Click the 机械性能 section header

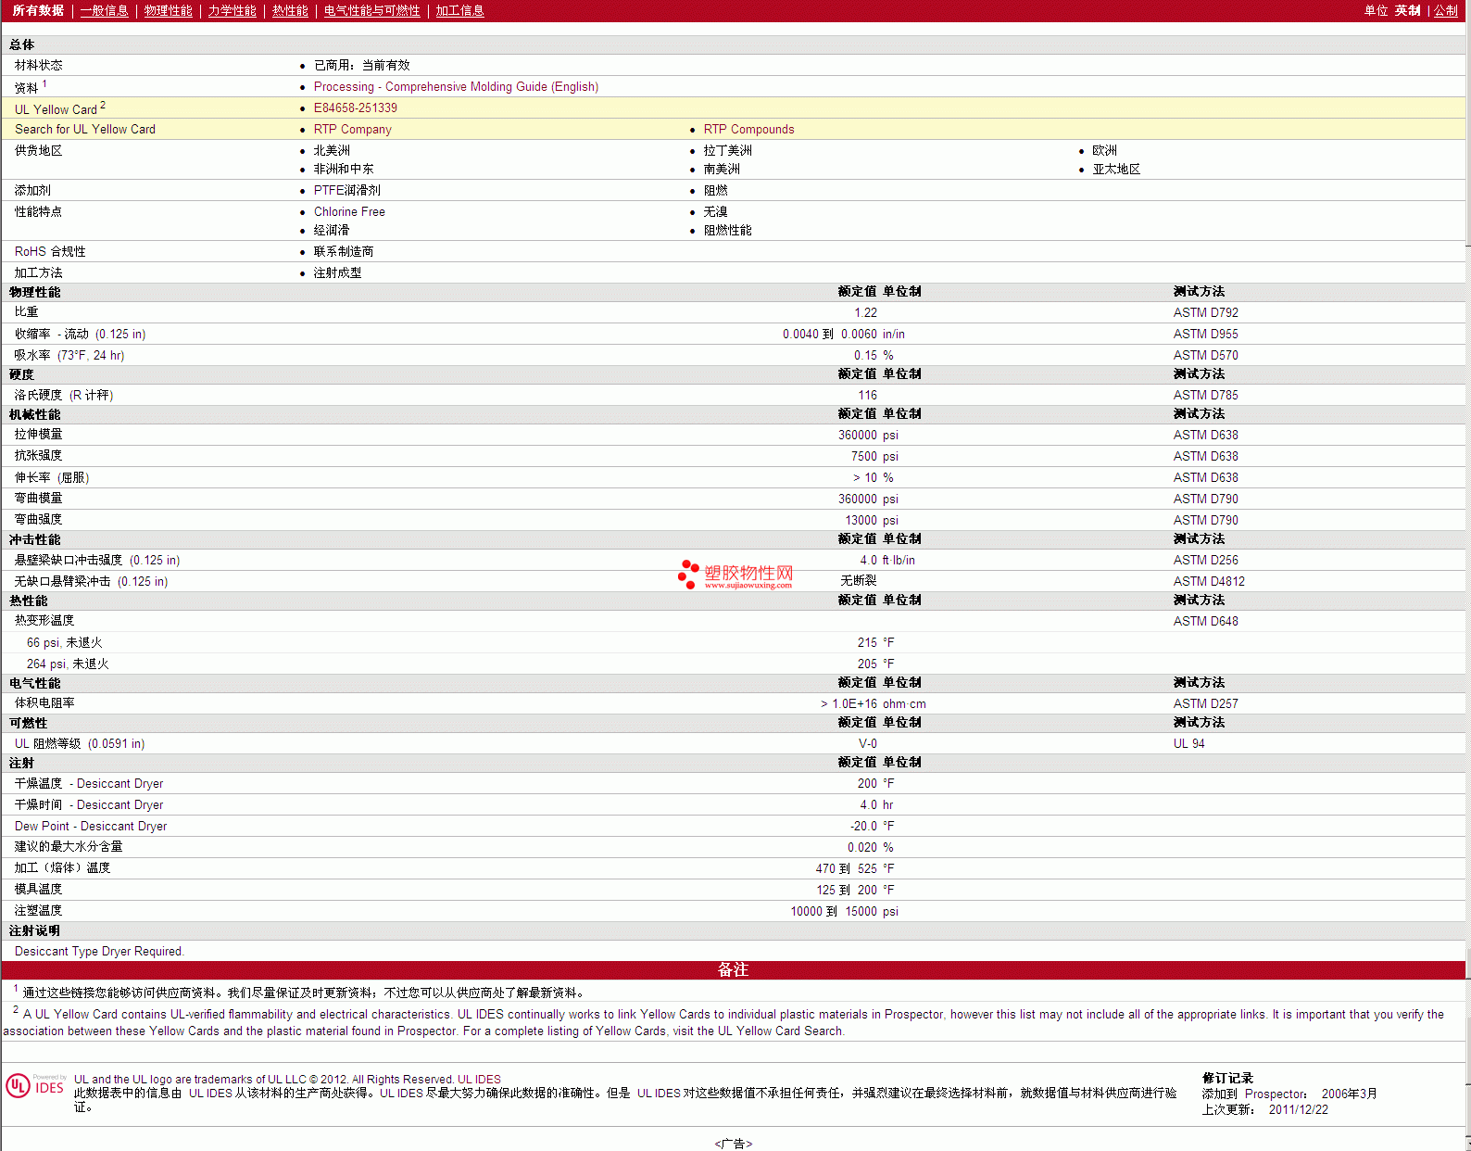click(x=34, y=414)
